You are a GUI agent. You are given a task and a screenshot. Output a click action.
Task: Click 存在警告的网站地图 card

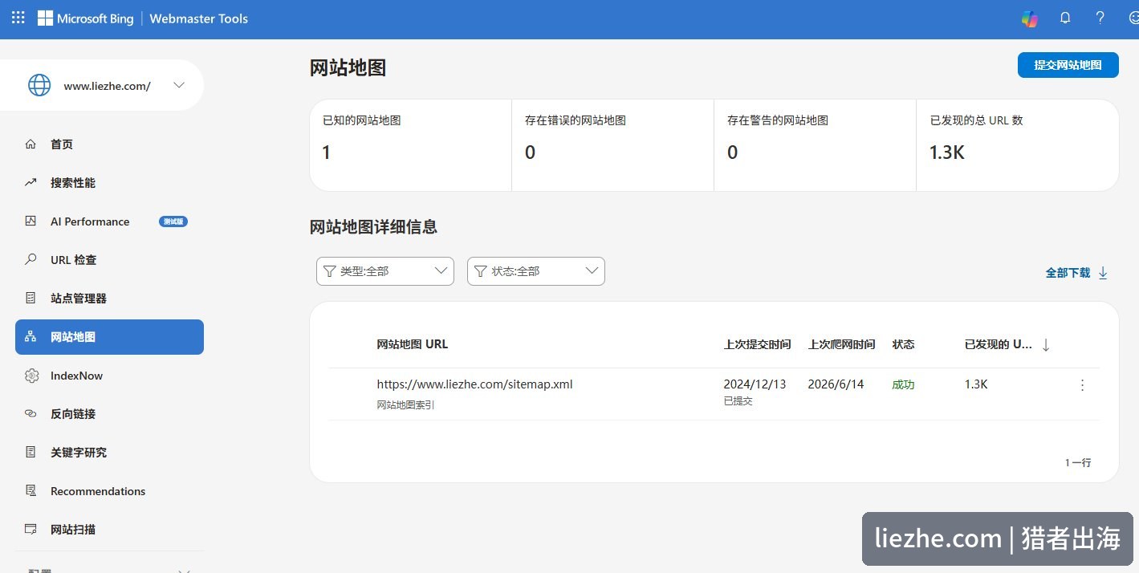[815, 145]
